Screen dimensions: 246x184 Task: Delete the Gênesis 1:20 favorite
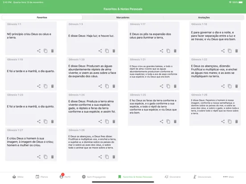[114, 86]
